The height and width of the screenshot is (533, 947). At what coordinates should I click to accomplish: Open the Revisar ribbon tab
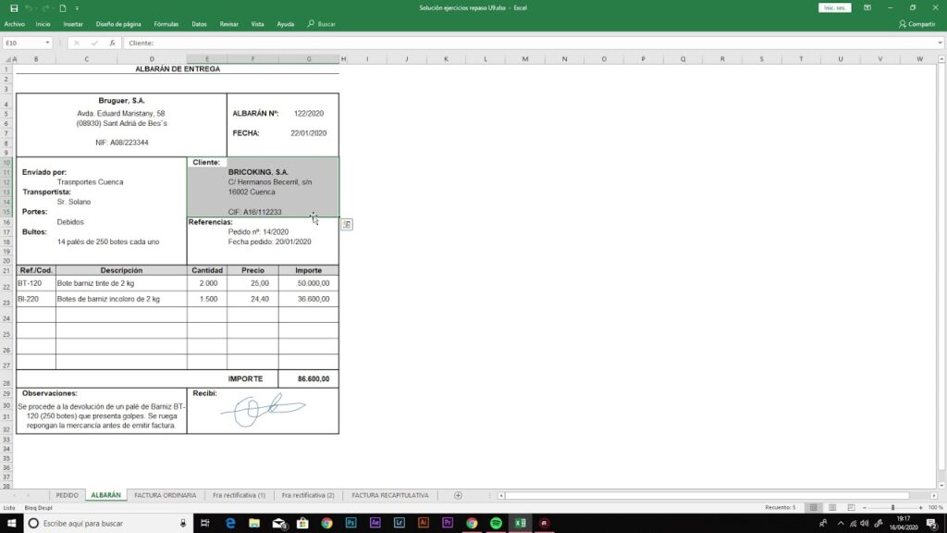tap(229, 24)
